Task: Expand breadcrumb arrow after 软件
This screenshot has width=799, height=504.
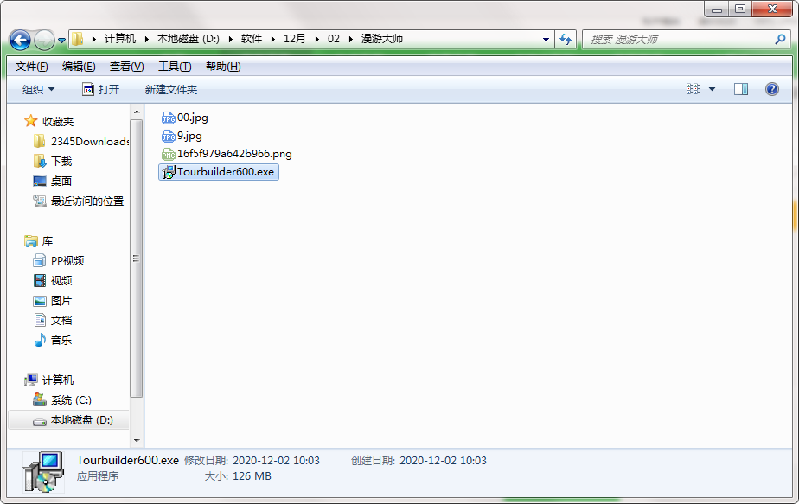Action: coord(273,39)
